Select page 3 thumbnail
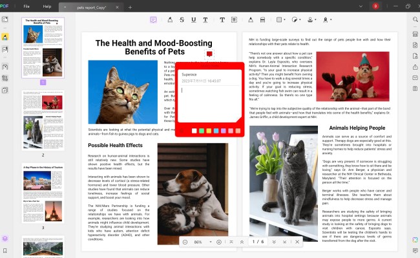 pos(43,193)
